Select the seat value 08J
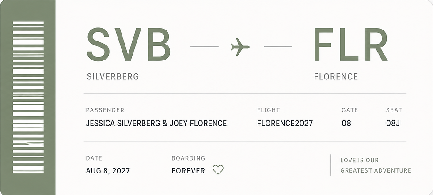The width and height of the screenshot is (433, 195). click(393, 123)
